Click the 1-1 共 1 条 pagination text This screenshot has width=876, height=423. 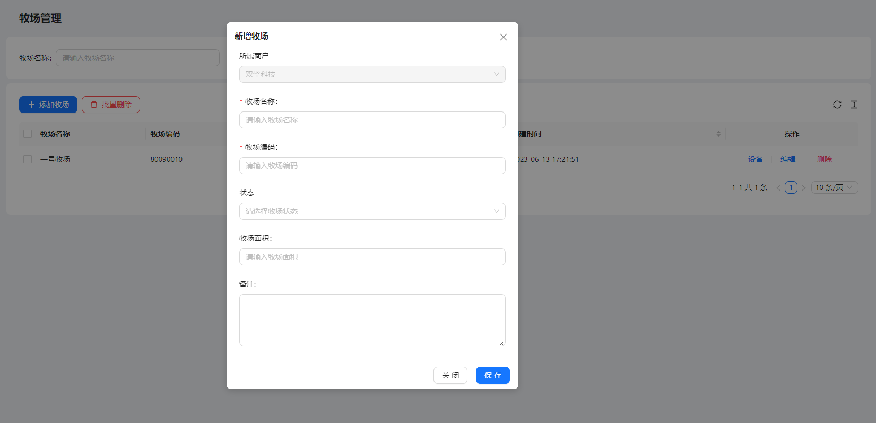(x=750, y=187)
